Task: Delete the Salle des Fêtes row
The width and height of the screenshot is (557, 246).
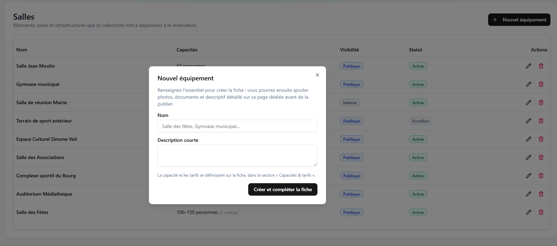Action: 541,212
